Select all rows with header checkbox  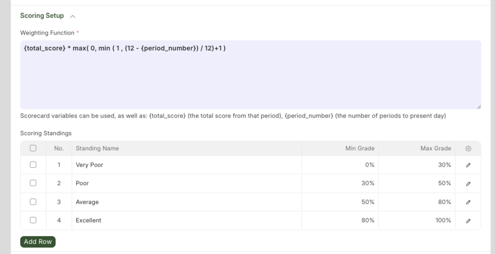33,148
